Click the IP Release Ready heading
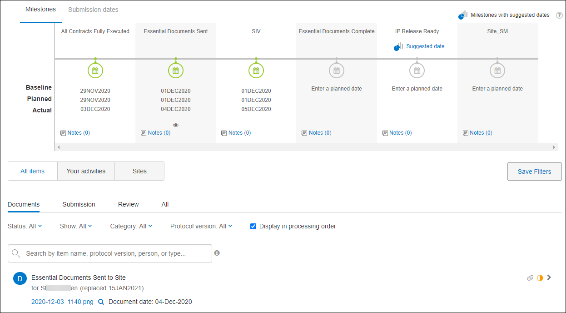Image resolution: width=566 pixels, height=313 pixels. click(x=417, y=31)
